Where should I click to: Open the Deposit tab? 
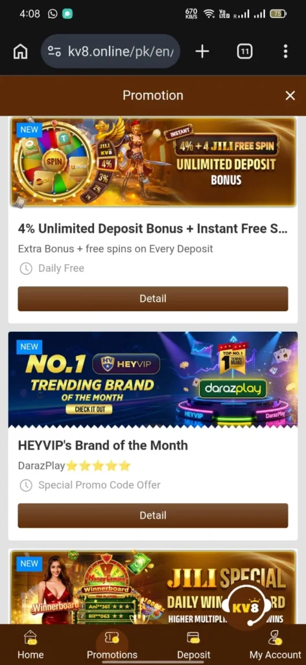193,645
